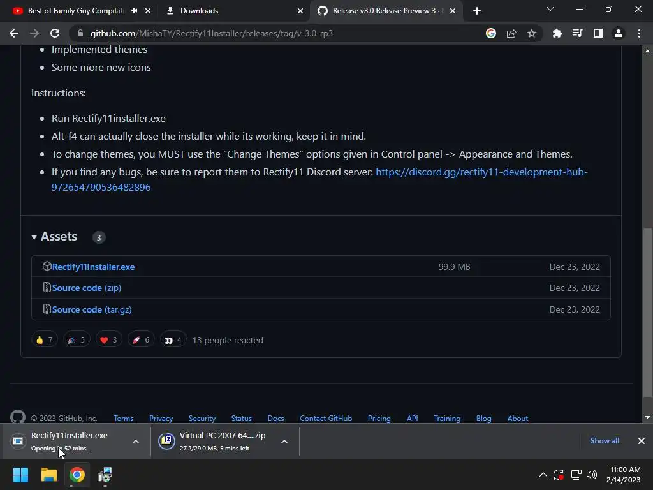653x490 pixels.
Task: Open the Pricing footer link
Action: tap(379, 419)
